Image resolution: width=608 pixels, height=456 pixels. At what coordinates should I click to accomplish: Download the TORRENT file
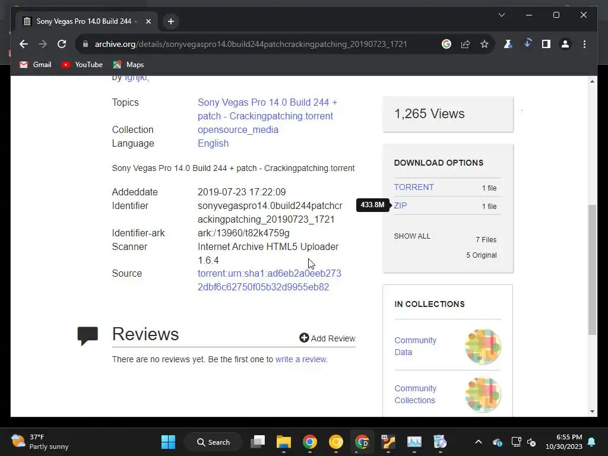[x=414, y=187]
